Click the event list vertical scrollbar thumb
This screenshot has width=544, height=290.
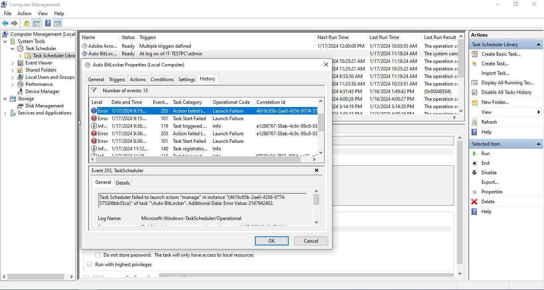(321, 122)
